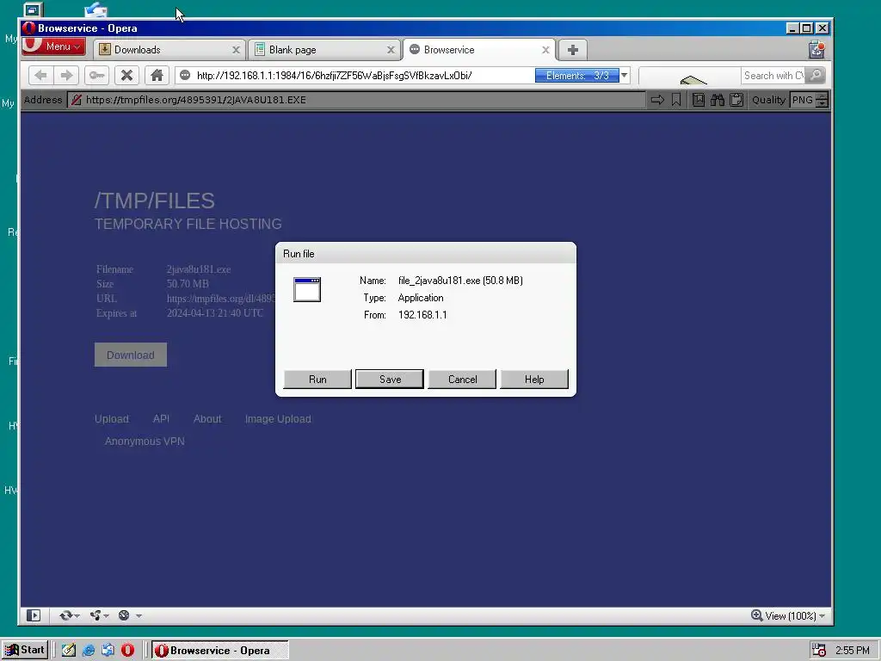881x661 pixels.
Task: Toggle the Opera panels sidebar button
Action: coord(34,615)
